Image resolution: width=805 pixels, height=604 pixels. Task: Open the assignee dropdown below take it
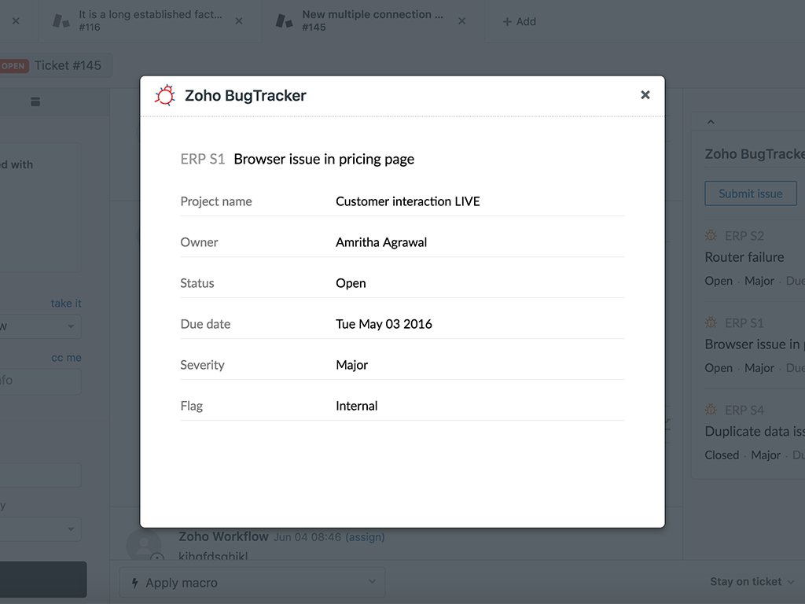39,326
